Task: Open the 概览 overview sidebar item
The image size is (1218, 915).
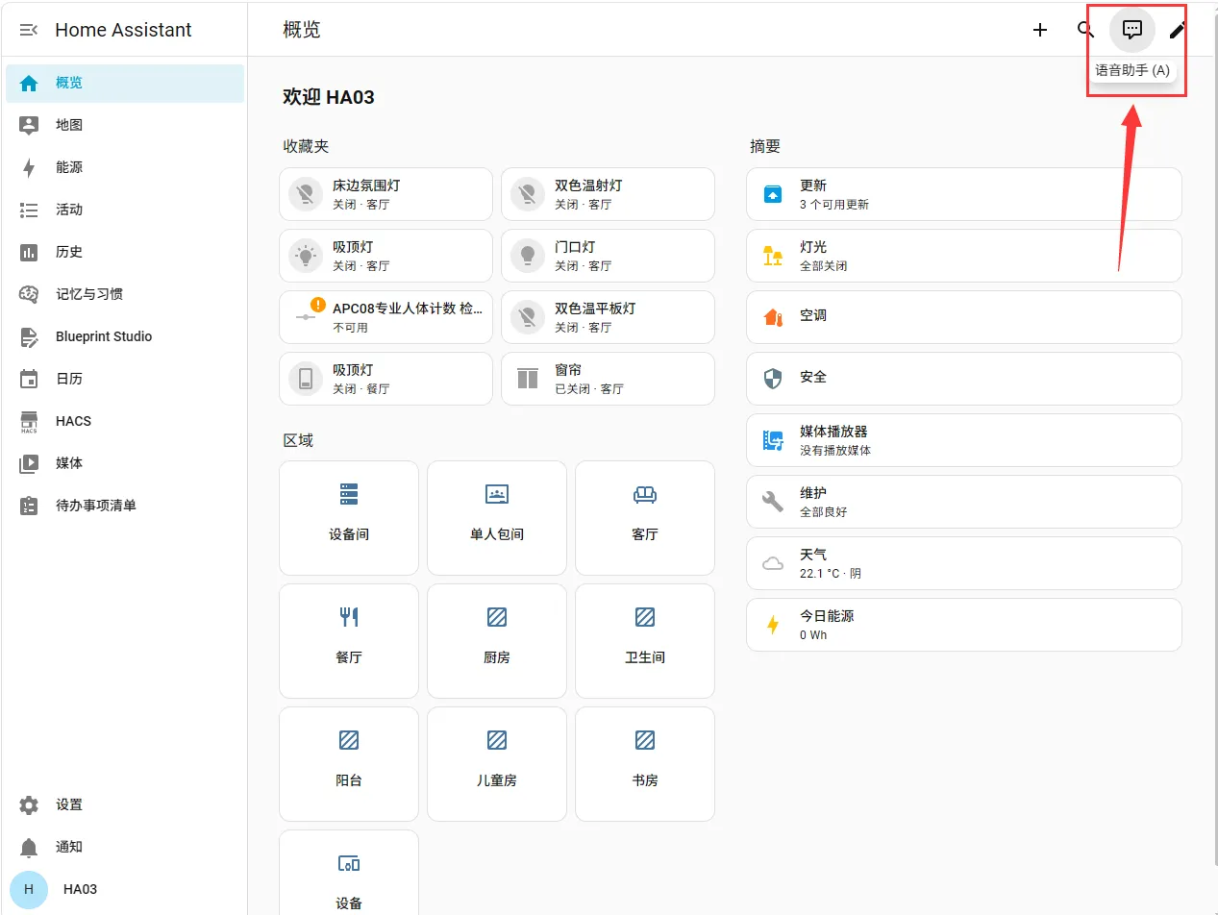Action: pos(125,83)
